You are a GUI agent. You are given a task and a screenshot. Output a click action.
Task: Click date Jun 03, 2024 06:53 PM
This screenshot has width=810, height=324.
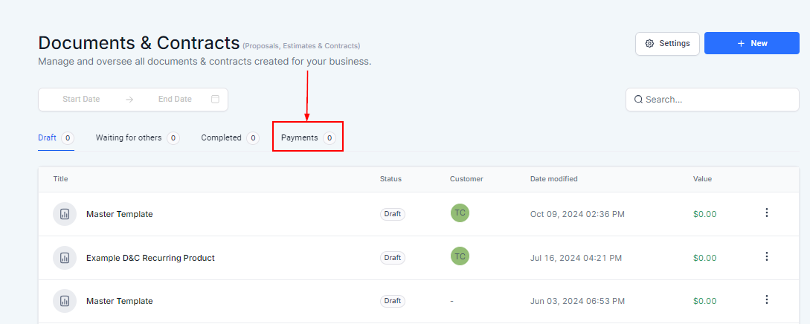pos(577,301)
